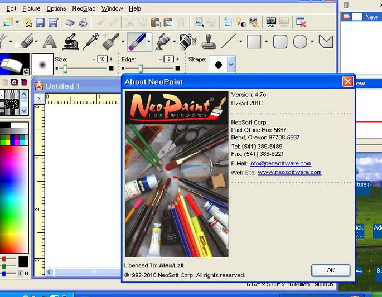This screenshot has height=297, width=382.
Task: Click the Paste clipboard icon
Action: (156, 22)
